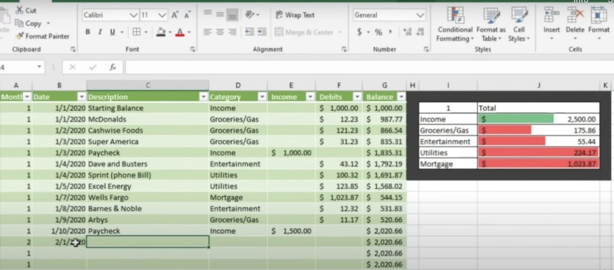
Task: Open the fill color dropdown arrow
Action: (169, 32)
